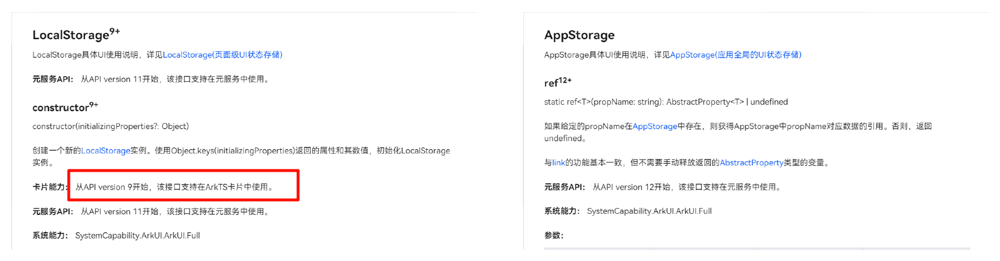
Task: Click the 参数 label
Action: tap(553, 235)
